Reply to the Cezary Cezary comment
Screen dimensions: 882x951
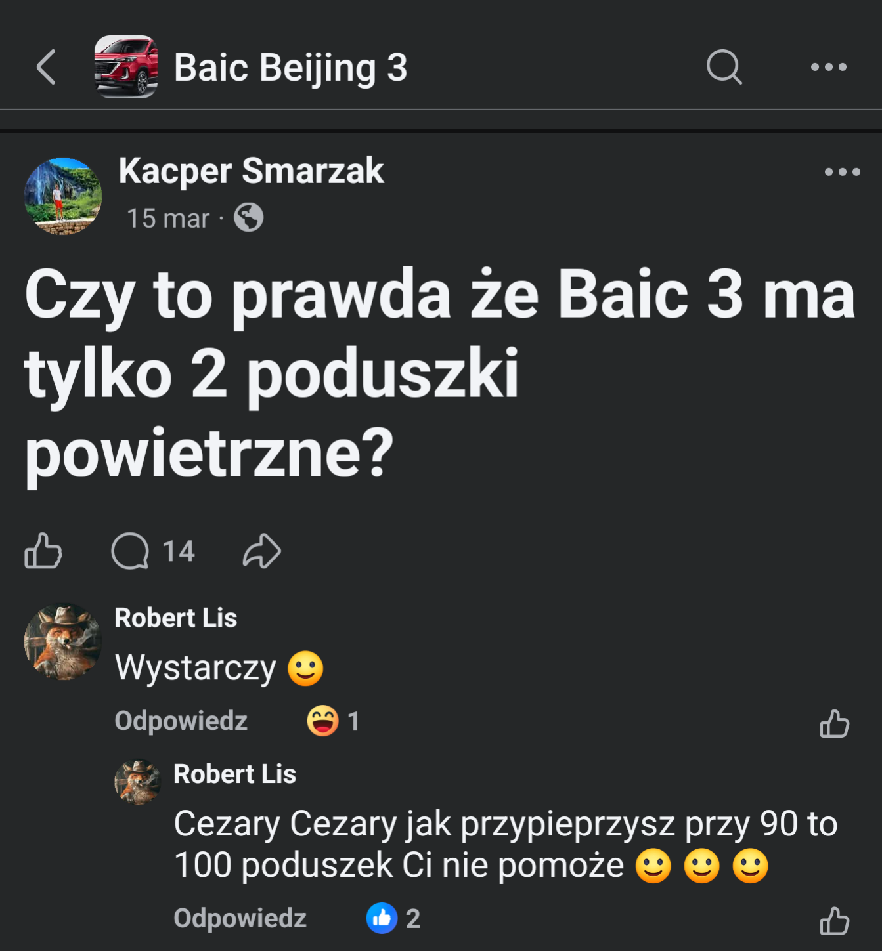pyautogui.click(x=240, y=918)
